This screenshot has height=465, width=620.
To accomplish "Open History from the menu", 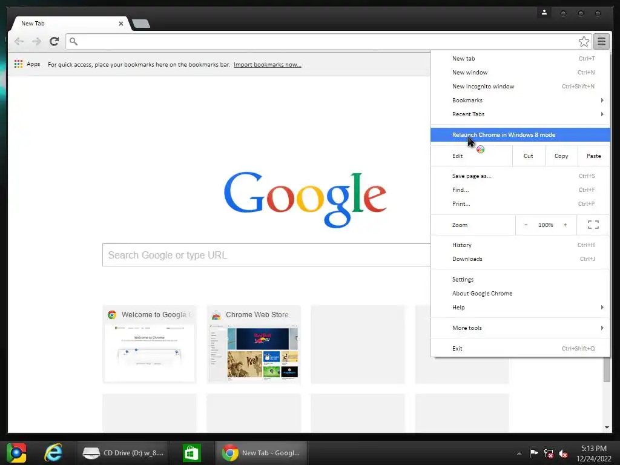I will [520, 245].
